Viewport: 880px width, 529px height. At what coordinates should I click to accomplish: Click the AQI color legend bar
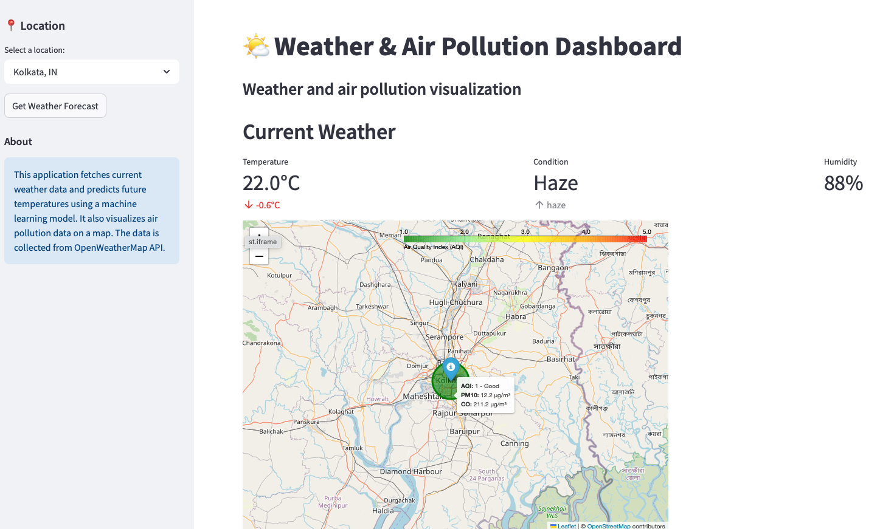(525, 239)
